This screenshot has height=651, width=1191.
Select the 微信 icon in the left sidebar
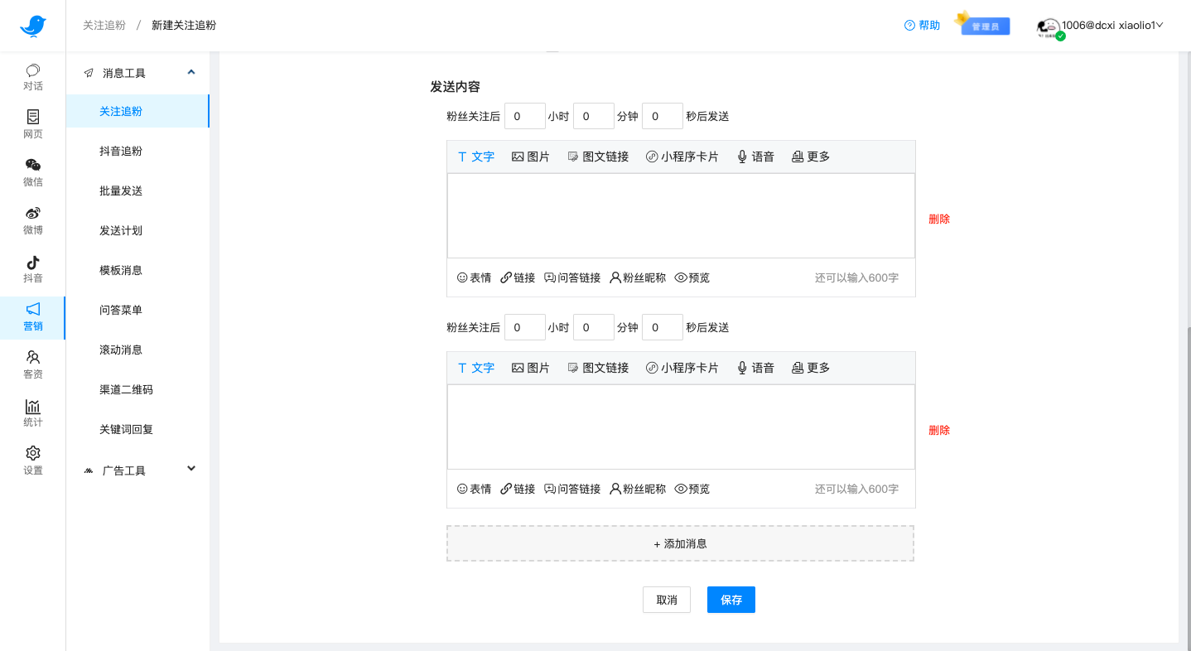[x=32, y=172]
